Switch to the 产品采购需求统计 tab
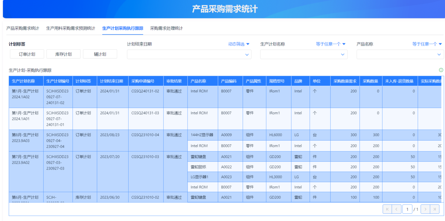The width and height of the screenshot is (445, 221). pyautogui.click(x=23, y=29)
